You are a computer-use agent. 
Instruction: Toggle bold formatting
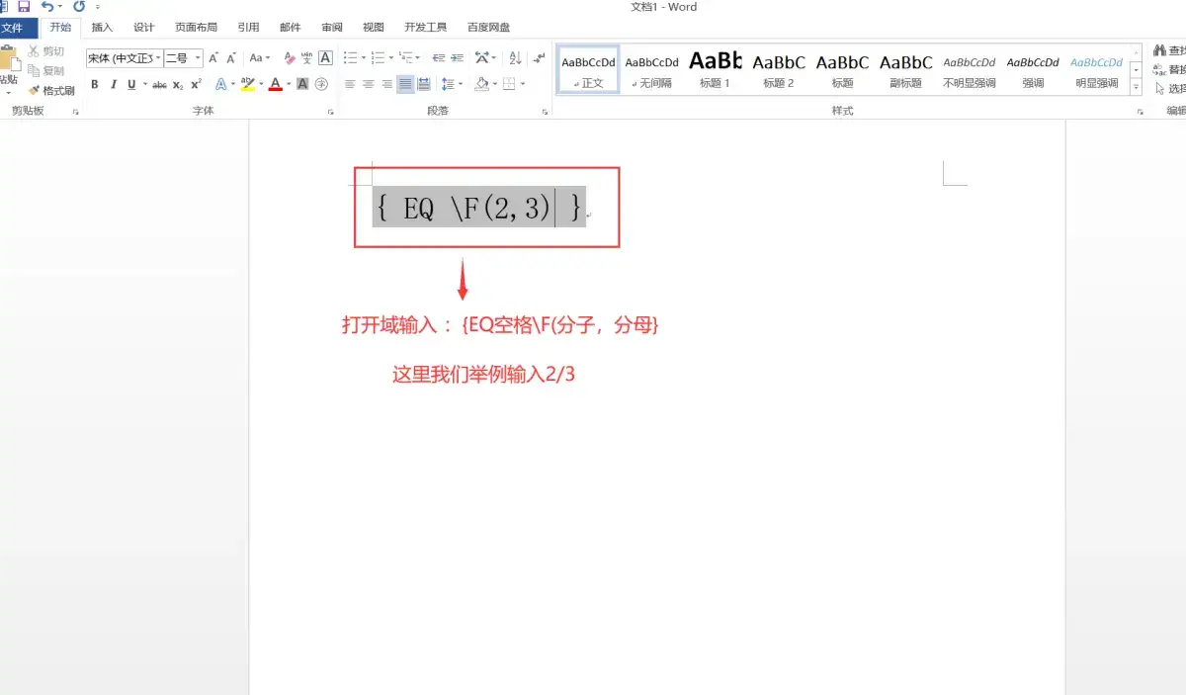click(95, 85)
